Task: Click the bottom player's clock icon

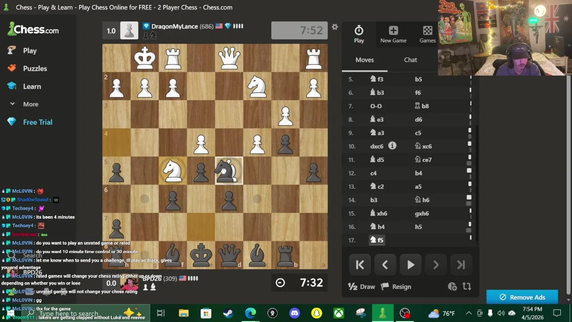Action: point(280,283)
